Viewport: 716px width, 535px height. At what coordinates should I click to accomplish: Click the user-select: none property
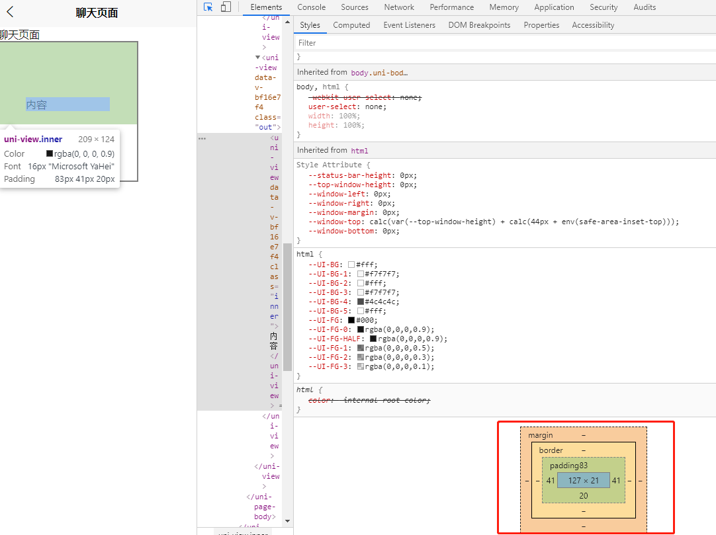coord(347,107)
